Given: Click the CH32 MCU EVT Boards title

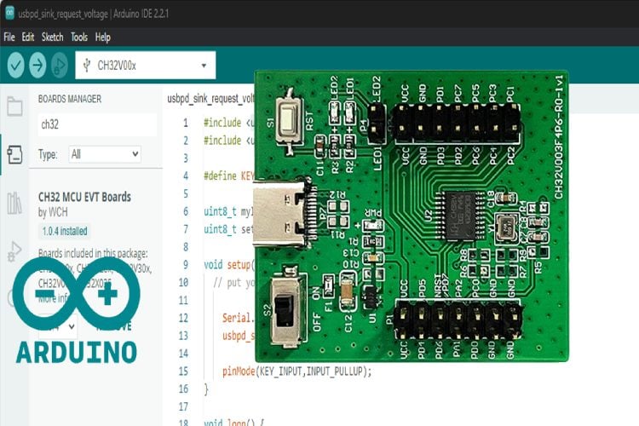Looking at the screenshot, I should [80, 197].
